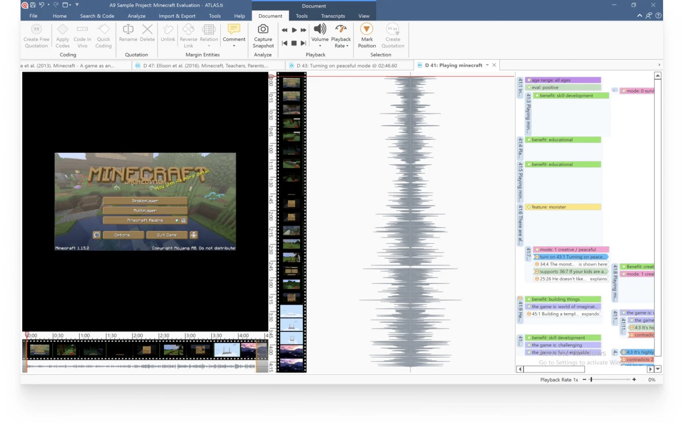Image resolution: width=683 pixels, height=423 pixels.
Task: Click the Undo arrow icon
Action: pos(43,5)
